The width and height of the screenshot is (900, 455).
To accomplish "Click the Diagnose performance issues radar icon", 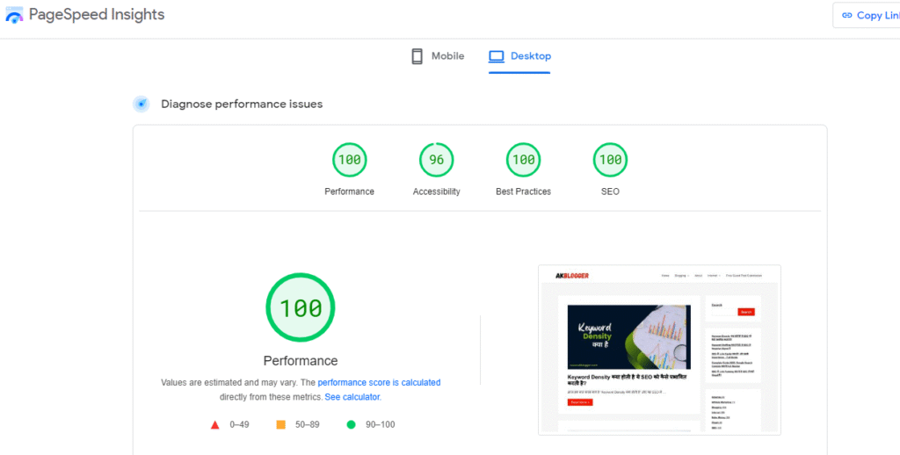I will click(x=142, y=104).
